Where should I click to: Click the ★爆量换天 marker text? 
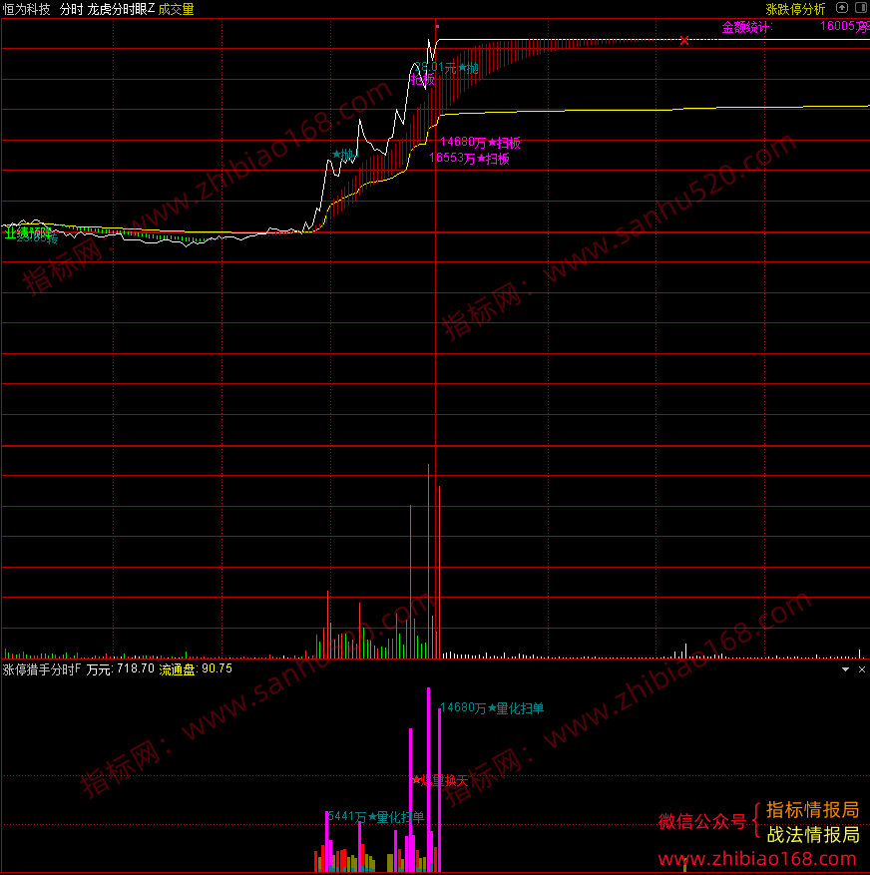coord(440,780)
